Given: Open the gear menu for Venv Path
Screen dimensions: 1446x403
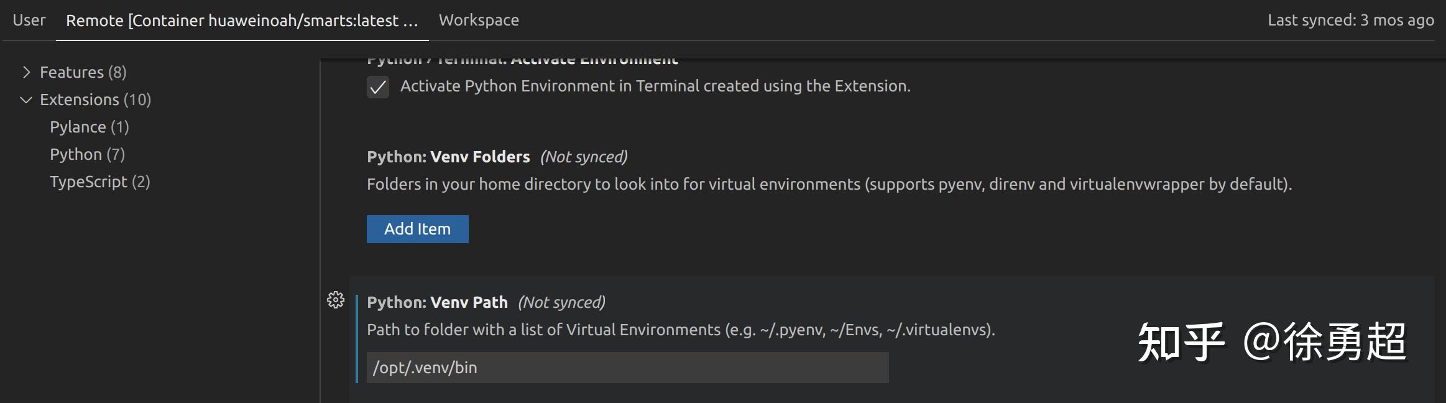Looking at the screenshot, I should click(336, 300).
